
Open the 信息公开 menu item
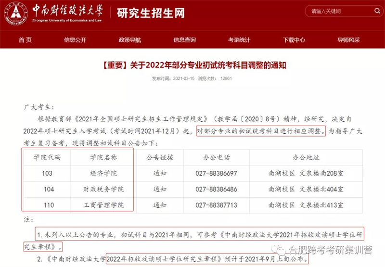point(75,40)
